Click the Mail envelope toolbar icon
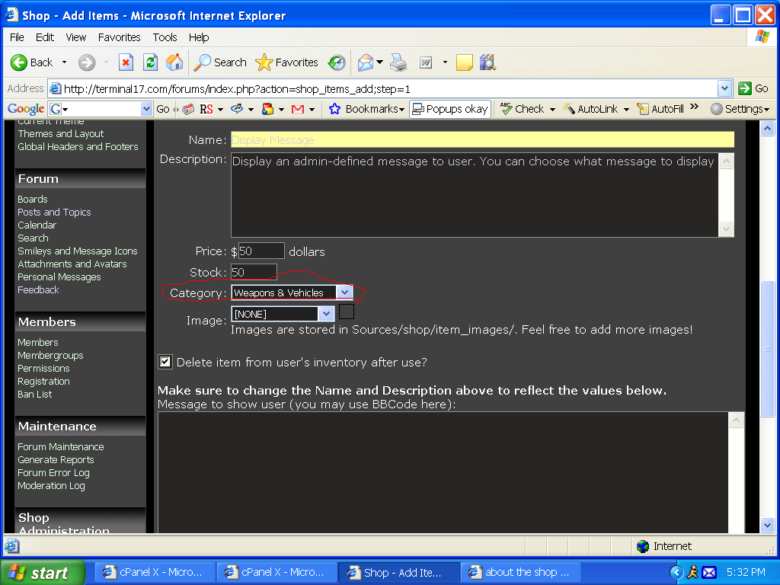The width and height of the screenshot is (780, 585). tap(366, 62)
